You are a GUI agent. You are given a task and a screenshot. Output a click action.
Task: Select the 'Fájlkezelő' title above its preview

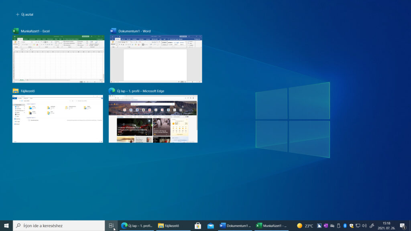tap(28, 91)
